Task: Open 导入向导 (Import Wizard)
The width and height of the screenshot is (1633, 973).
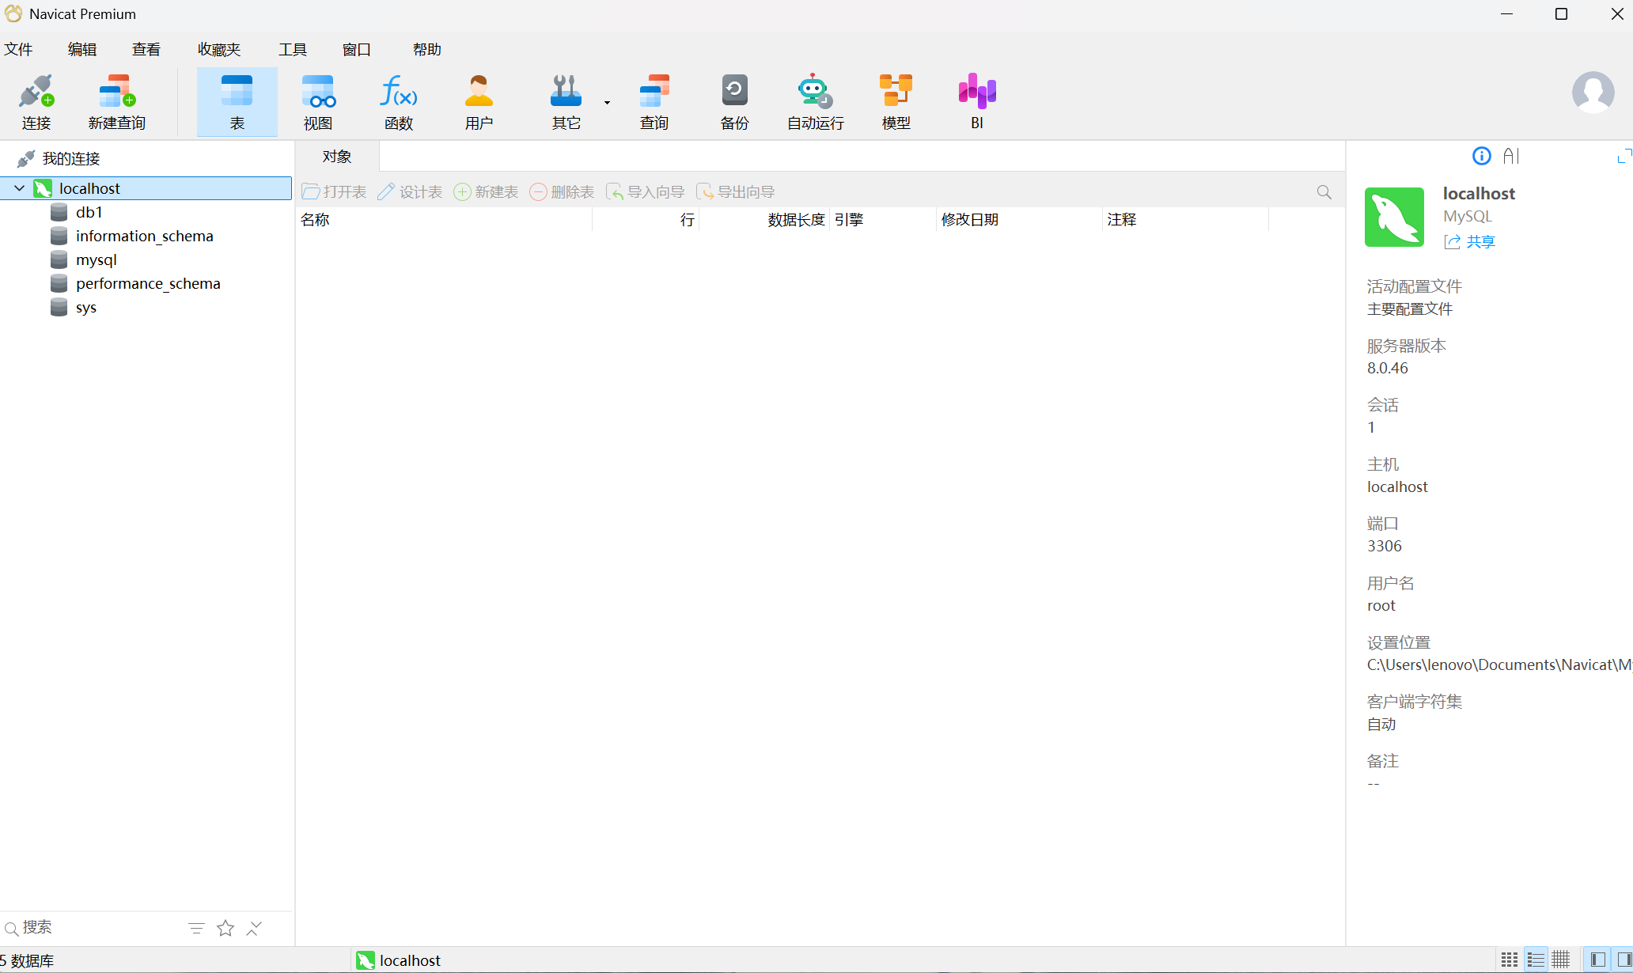Action: 645,191
